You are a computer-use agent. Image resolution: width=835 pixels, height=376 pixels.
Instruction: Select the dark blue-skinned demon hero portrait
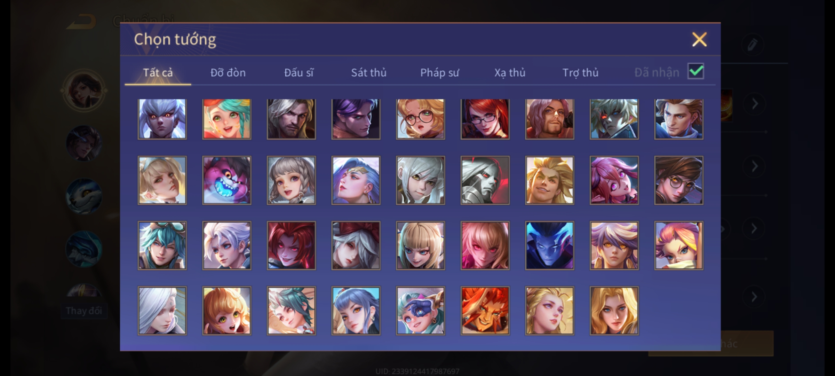550,246
